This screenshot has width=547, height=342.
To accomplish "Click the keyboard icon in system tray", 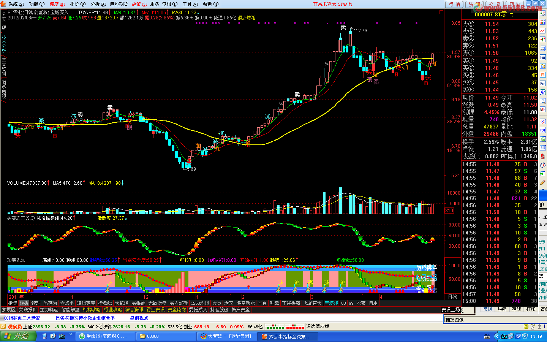I will 487,337.
